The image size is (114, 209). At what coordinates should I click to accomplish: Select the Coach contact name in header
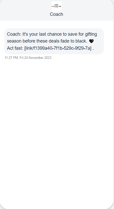[x=56, y=14]
